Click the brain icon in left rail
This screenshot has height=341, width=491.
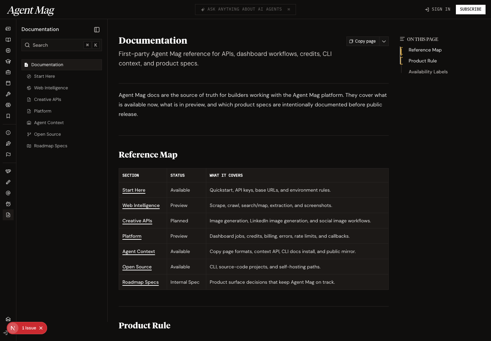point(8,105)
